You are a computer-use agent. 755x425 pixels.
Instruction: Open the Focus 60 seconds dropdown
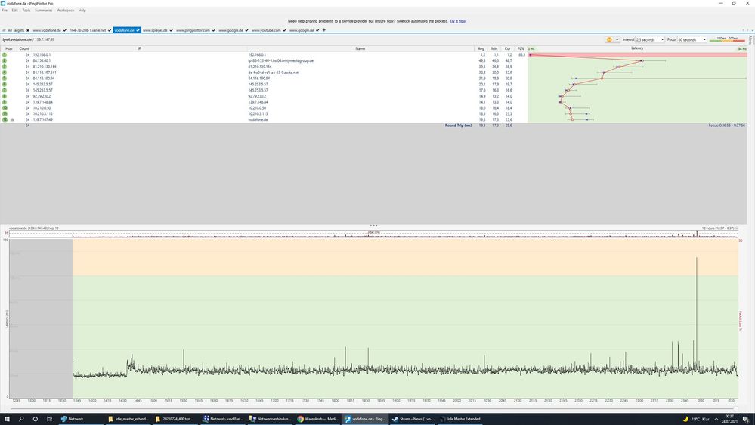[692, 39]
